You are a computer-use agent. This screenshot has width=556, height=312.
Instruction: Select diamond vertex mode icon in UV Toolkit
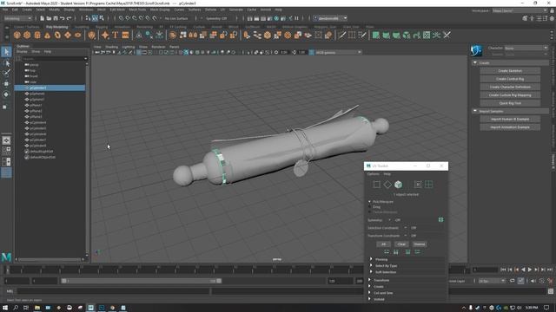[x=387, y=185]
